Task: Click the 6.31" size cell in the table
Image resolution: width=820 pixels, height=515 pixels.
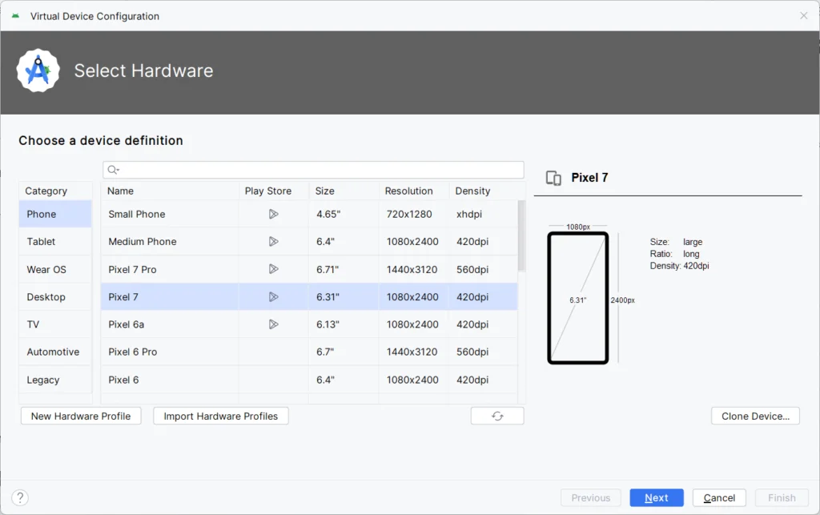Action: pyautogui.click(x=344, y=297)
